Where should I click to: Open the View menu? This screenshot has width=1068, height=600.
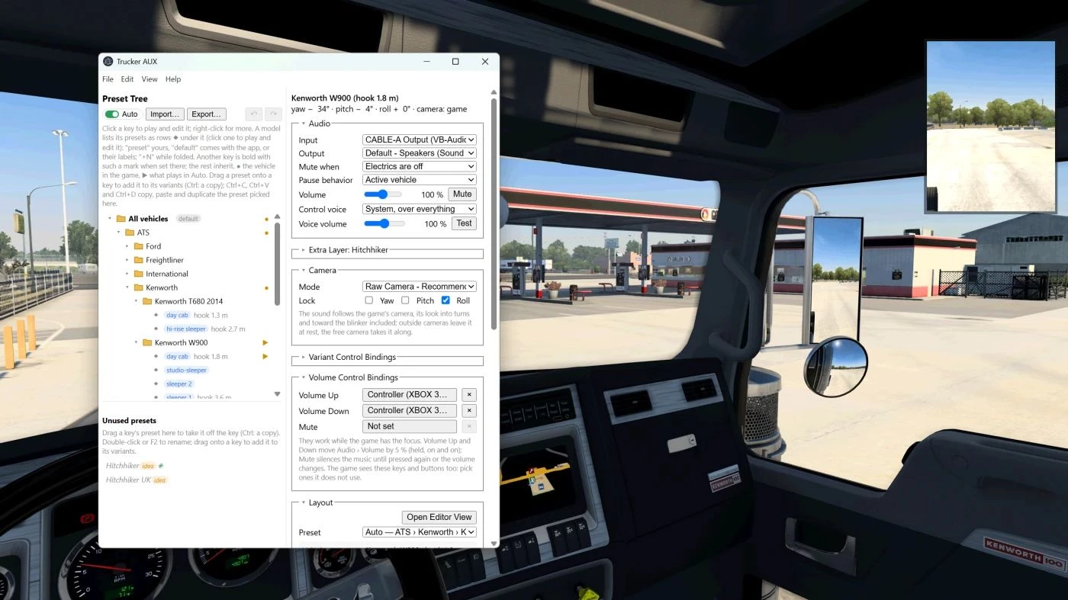pos(150,79)
